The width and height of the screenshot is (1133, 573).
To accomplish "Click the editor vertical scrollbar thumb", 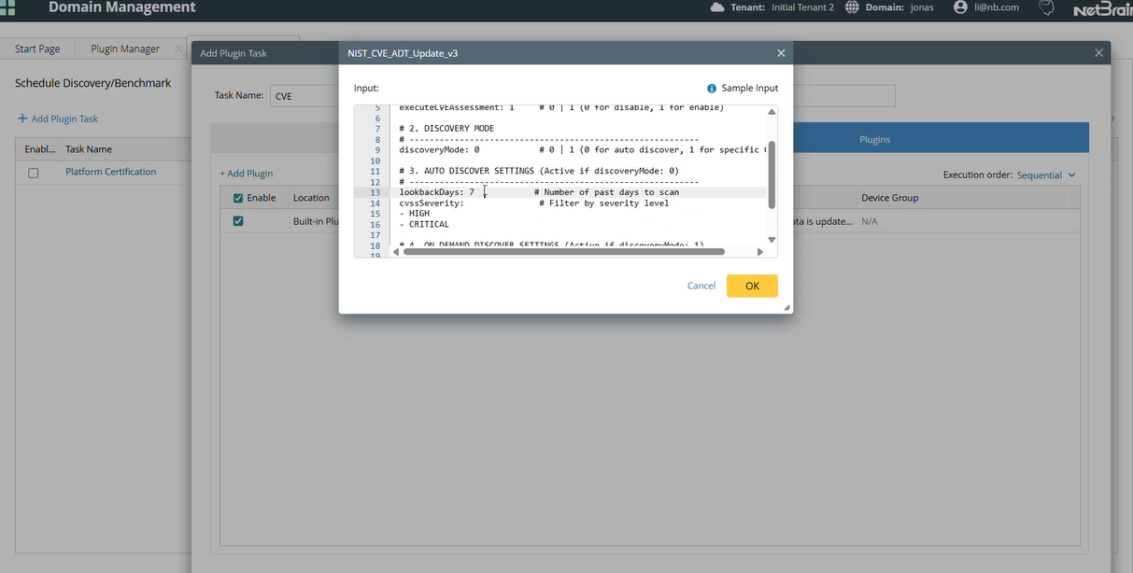I will [772, 175].
